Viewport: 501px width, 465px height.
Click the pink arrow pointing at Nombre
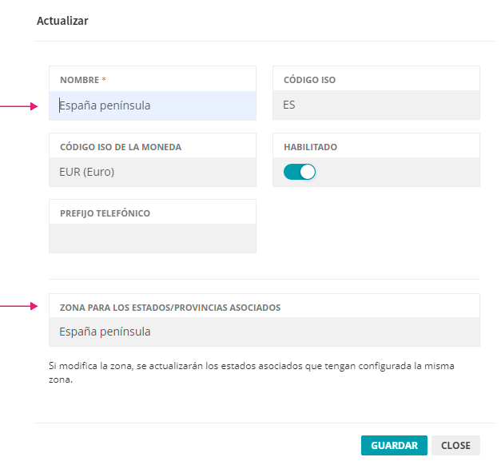tap(18, 105)
